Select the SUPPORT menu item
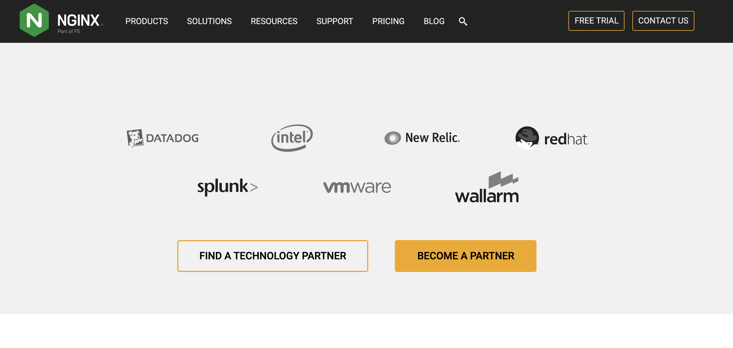Viewport: 733px width, 348px height. tap(335, 21)
